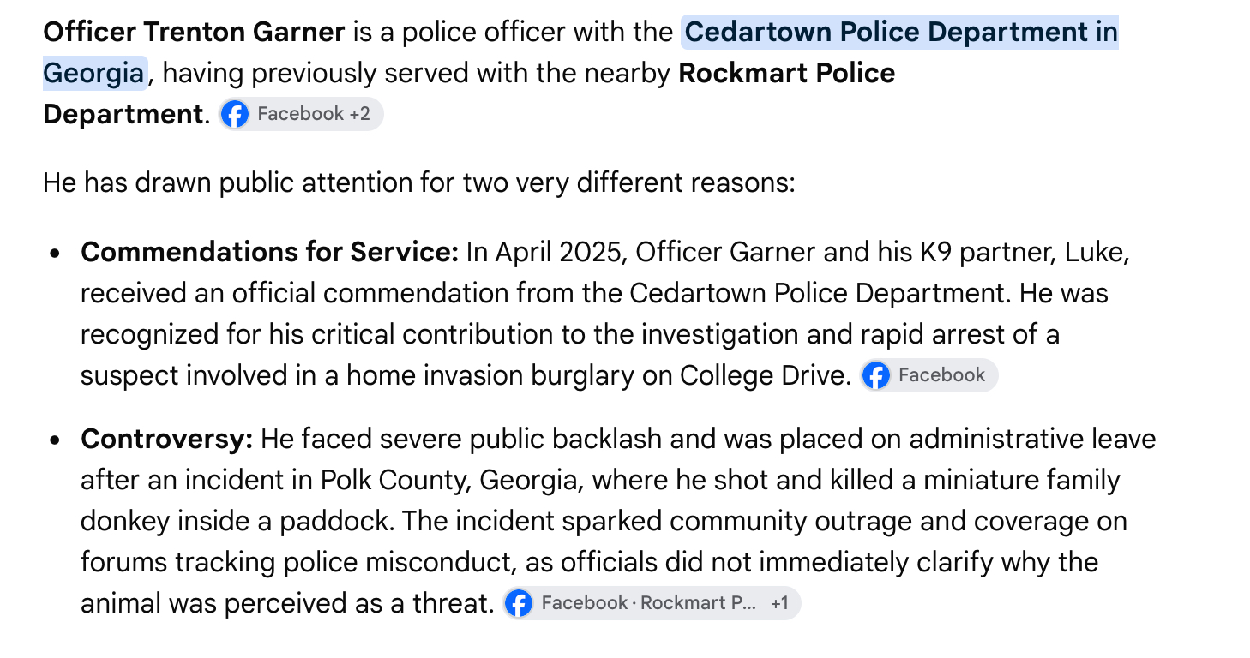Click the Facebook icon beside 'Department.'

235,114
